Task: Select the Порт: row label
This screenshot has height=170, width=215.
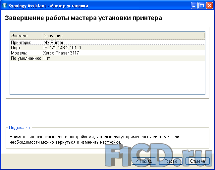Action: (16, 48)
